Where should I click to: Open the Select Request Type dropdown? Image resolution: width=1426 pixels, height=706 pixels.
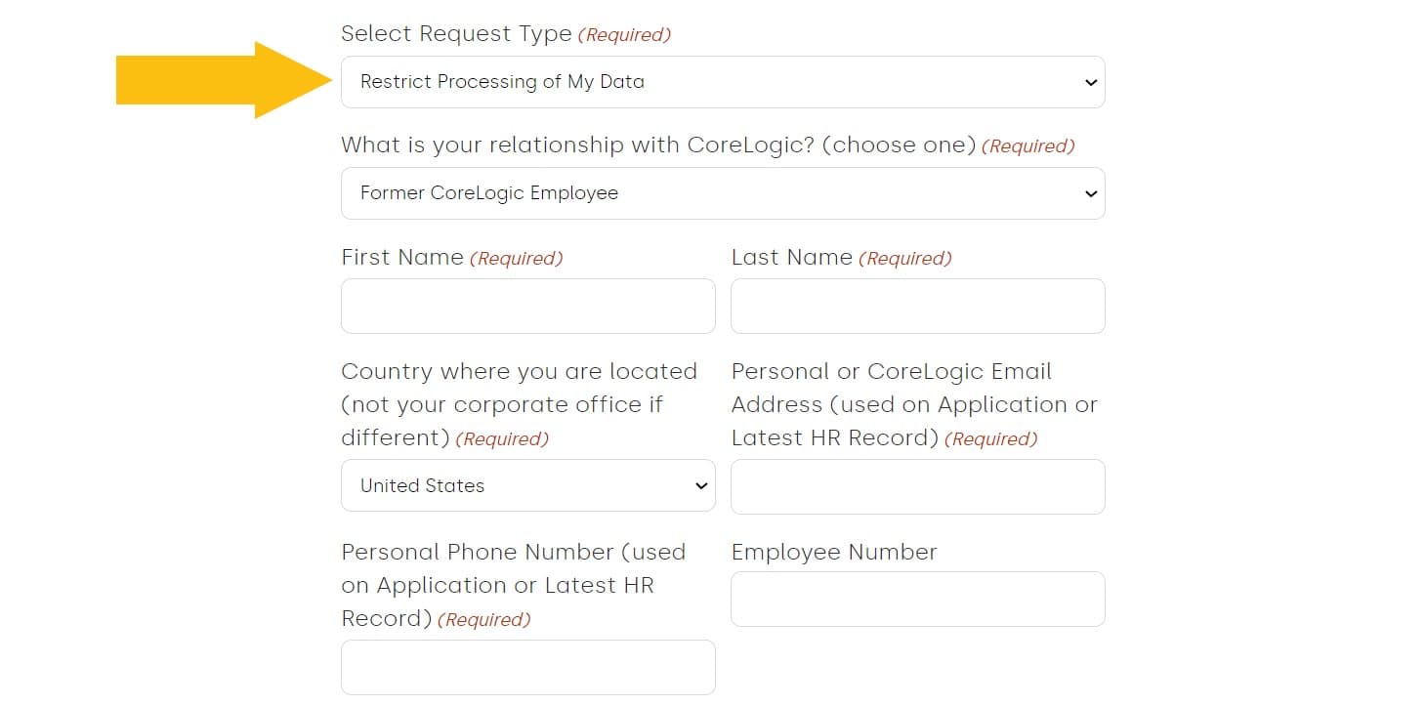(722, 82)
